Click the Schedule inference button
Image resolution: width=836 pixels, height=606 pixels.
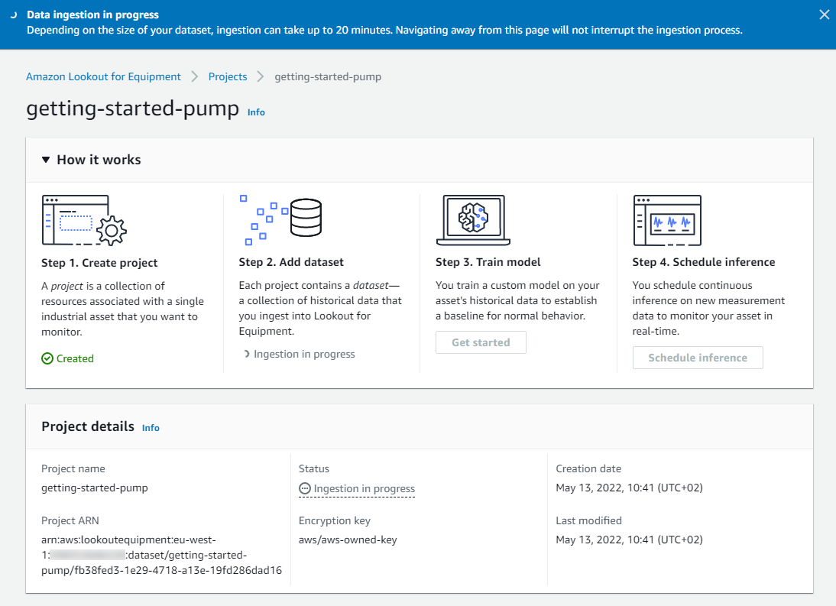tap(698, 358)
